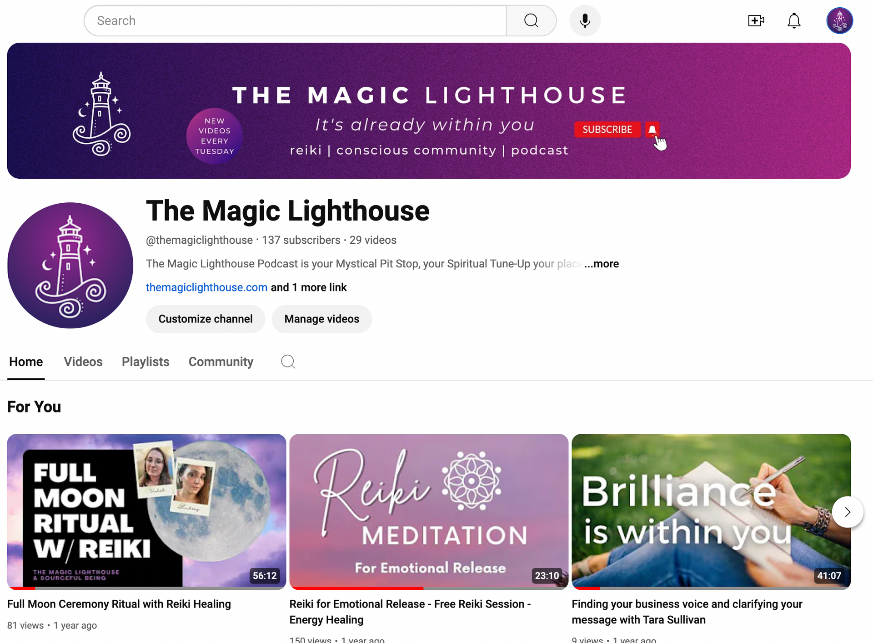Image resolution: width=873 pixels, height=643 pixels.
Task: Click Reiki Meditation video progress bar
Action: coord(429,588)
